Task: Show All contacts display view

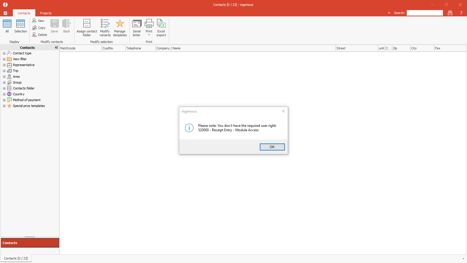Action: (x=7, y=24)
